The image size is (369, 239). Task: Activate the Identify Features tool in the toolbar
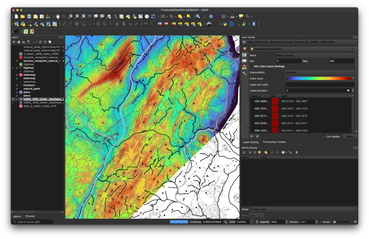click(x=198, y=17)
